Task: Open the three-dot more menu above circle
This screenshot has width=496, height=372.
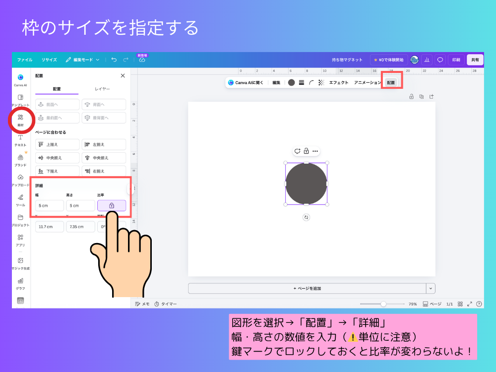Action: 315,151
